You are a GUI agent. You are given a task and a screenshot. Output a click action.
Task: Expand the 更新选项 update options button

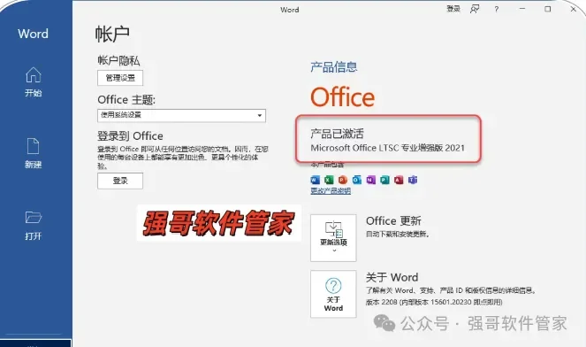(x=333, y=238)
